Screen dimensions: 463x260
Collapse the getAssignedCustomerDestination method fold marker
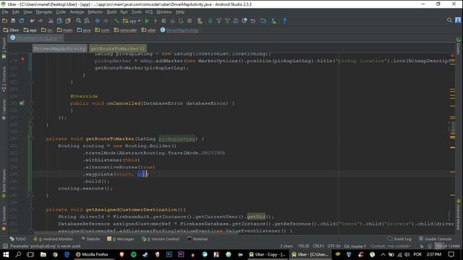32,209
